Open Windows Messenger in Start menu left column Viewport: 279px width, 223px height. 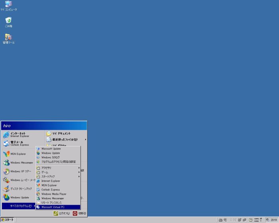(18, 162)
